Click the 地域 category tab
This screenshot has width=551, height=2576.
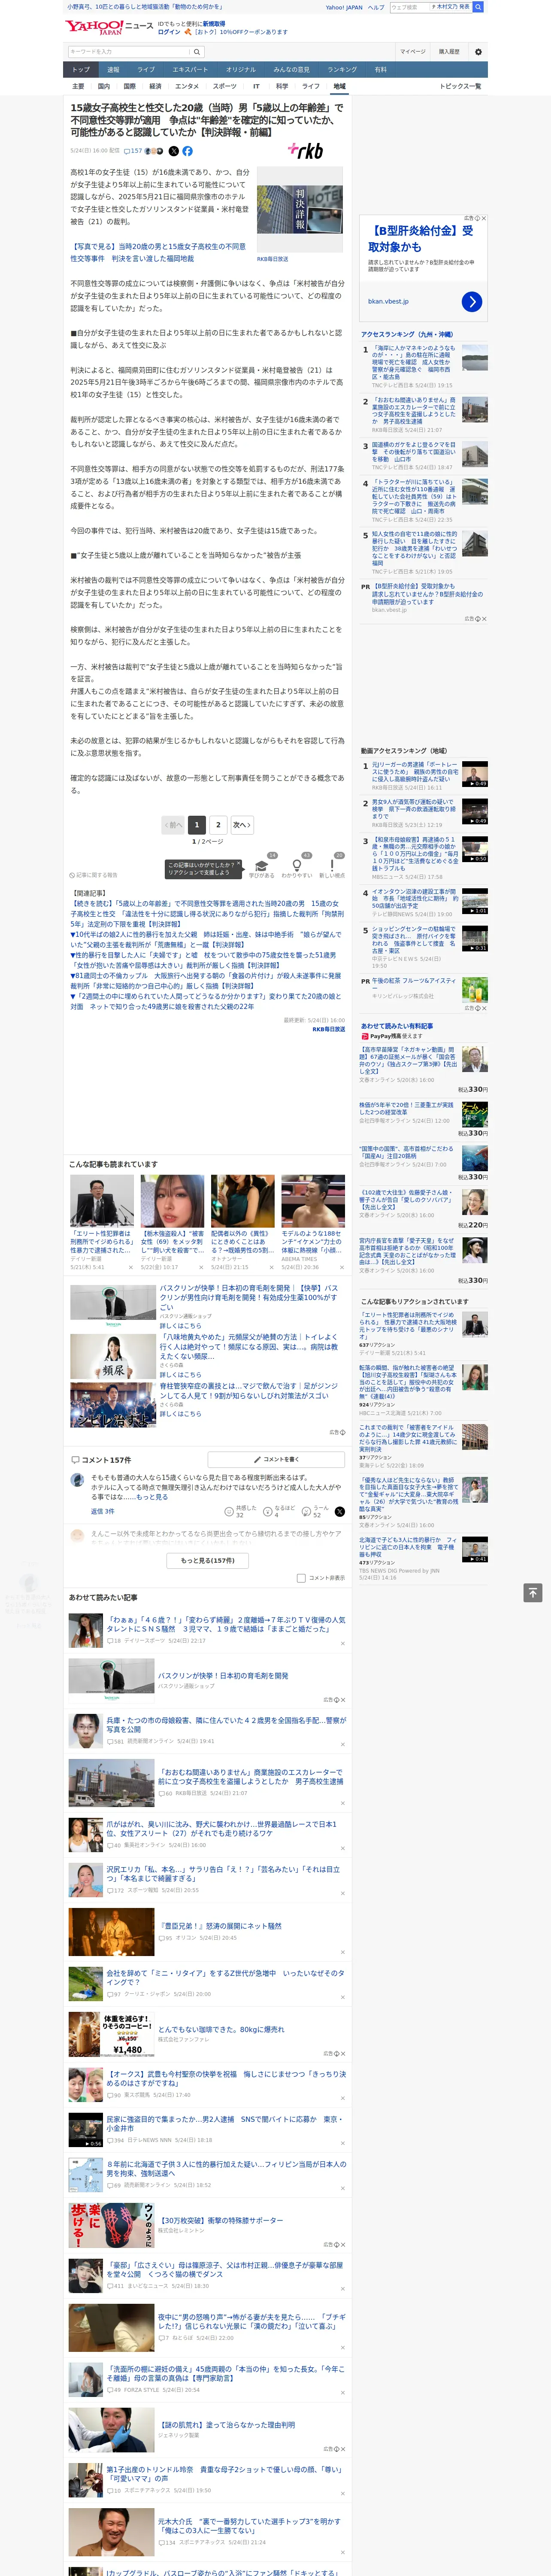340,86
